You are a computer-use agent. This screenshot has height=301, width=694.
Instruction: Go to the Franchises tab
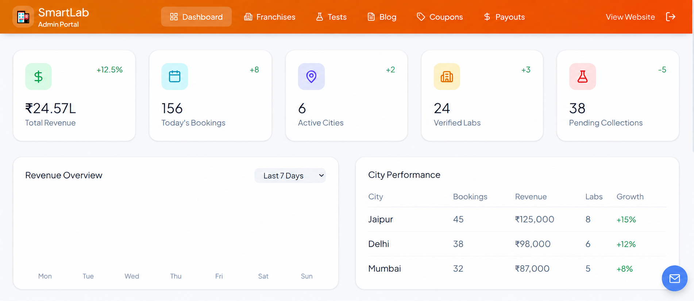pos(270,17)
